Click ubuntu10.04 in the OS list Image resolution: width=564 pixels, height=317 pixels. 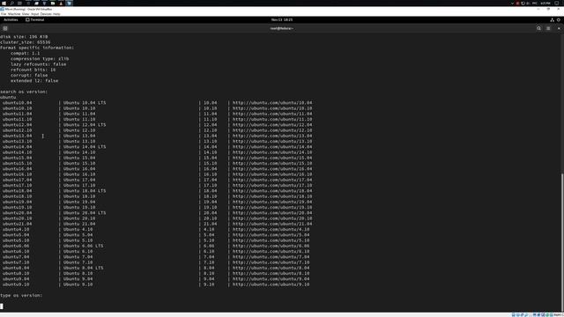coord(18,103)
